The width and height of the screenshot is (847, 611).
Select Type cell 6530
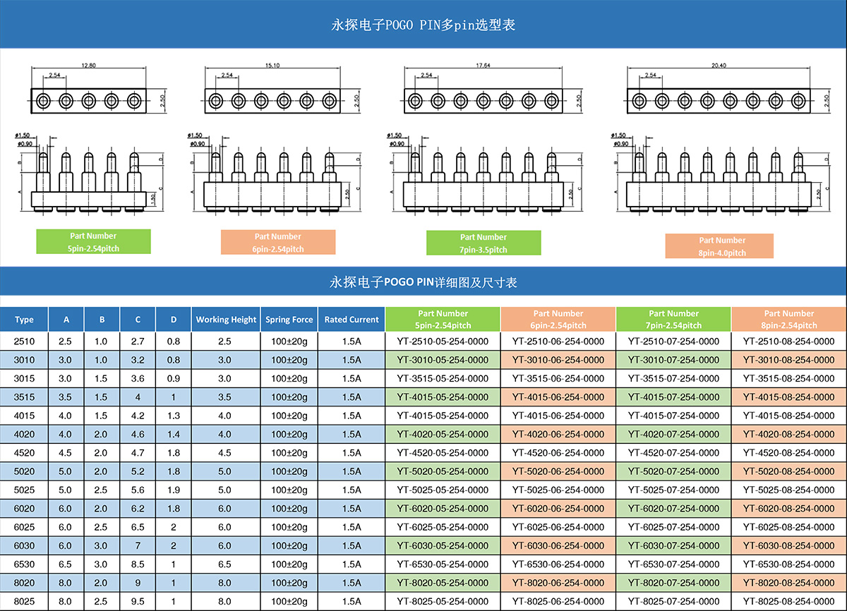[x=24, y=564]
